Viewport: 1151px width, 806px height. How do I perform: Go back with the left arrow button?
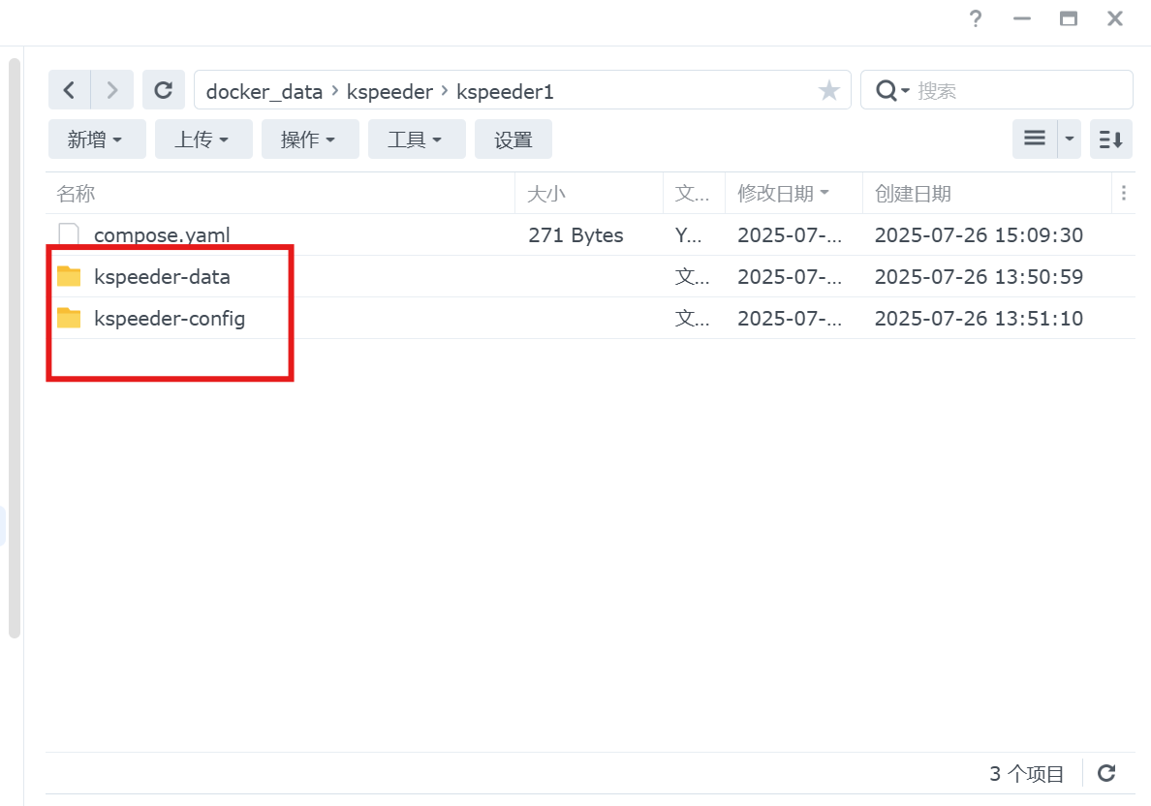point(69,90)
